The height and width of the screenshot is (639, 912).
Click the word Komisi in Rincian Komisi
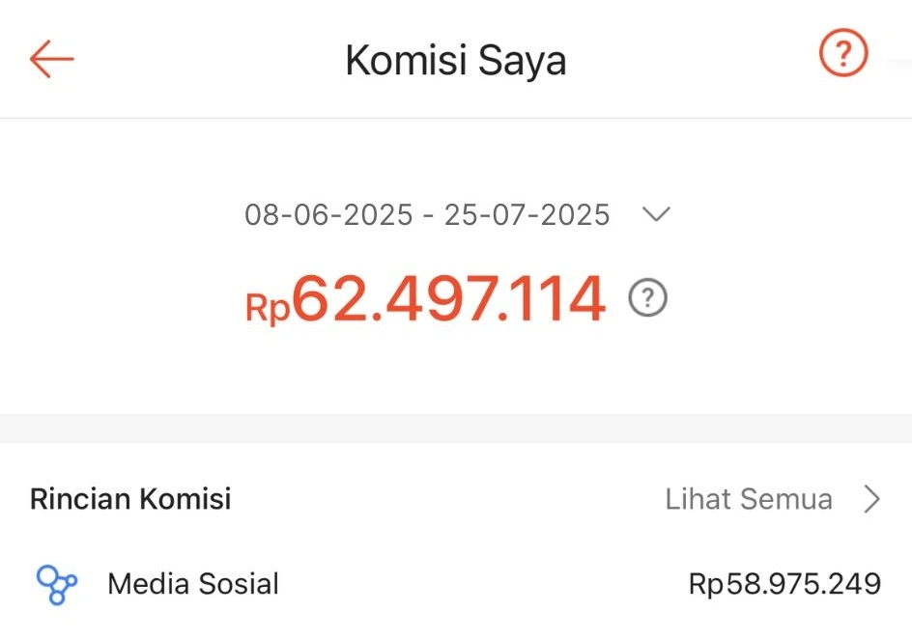tap(185, 499)
